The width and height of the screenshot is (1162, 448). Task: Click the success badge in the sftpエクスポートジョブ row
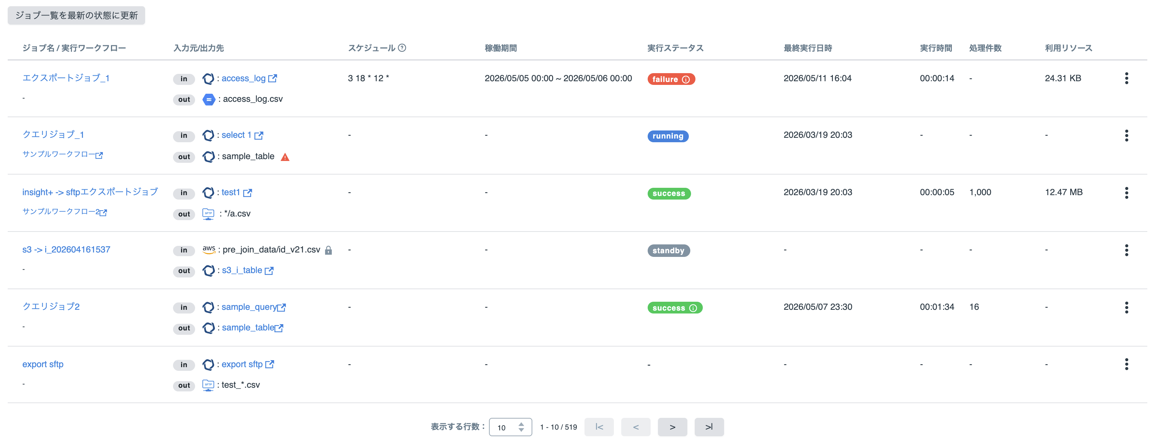(669, 194)
